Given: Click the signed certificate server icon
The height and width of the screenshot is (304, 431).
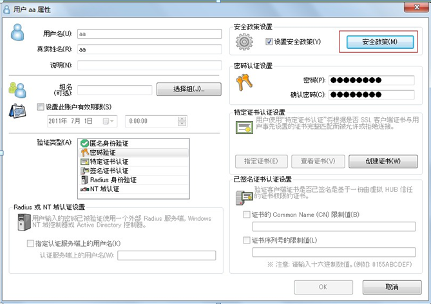Looking at the screenshot, I should pos(244,198).
